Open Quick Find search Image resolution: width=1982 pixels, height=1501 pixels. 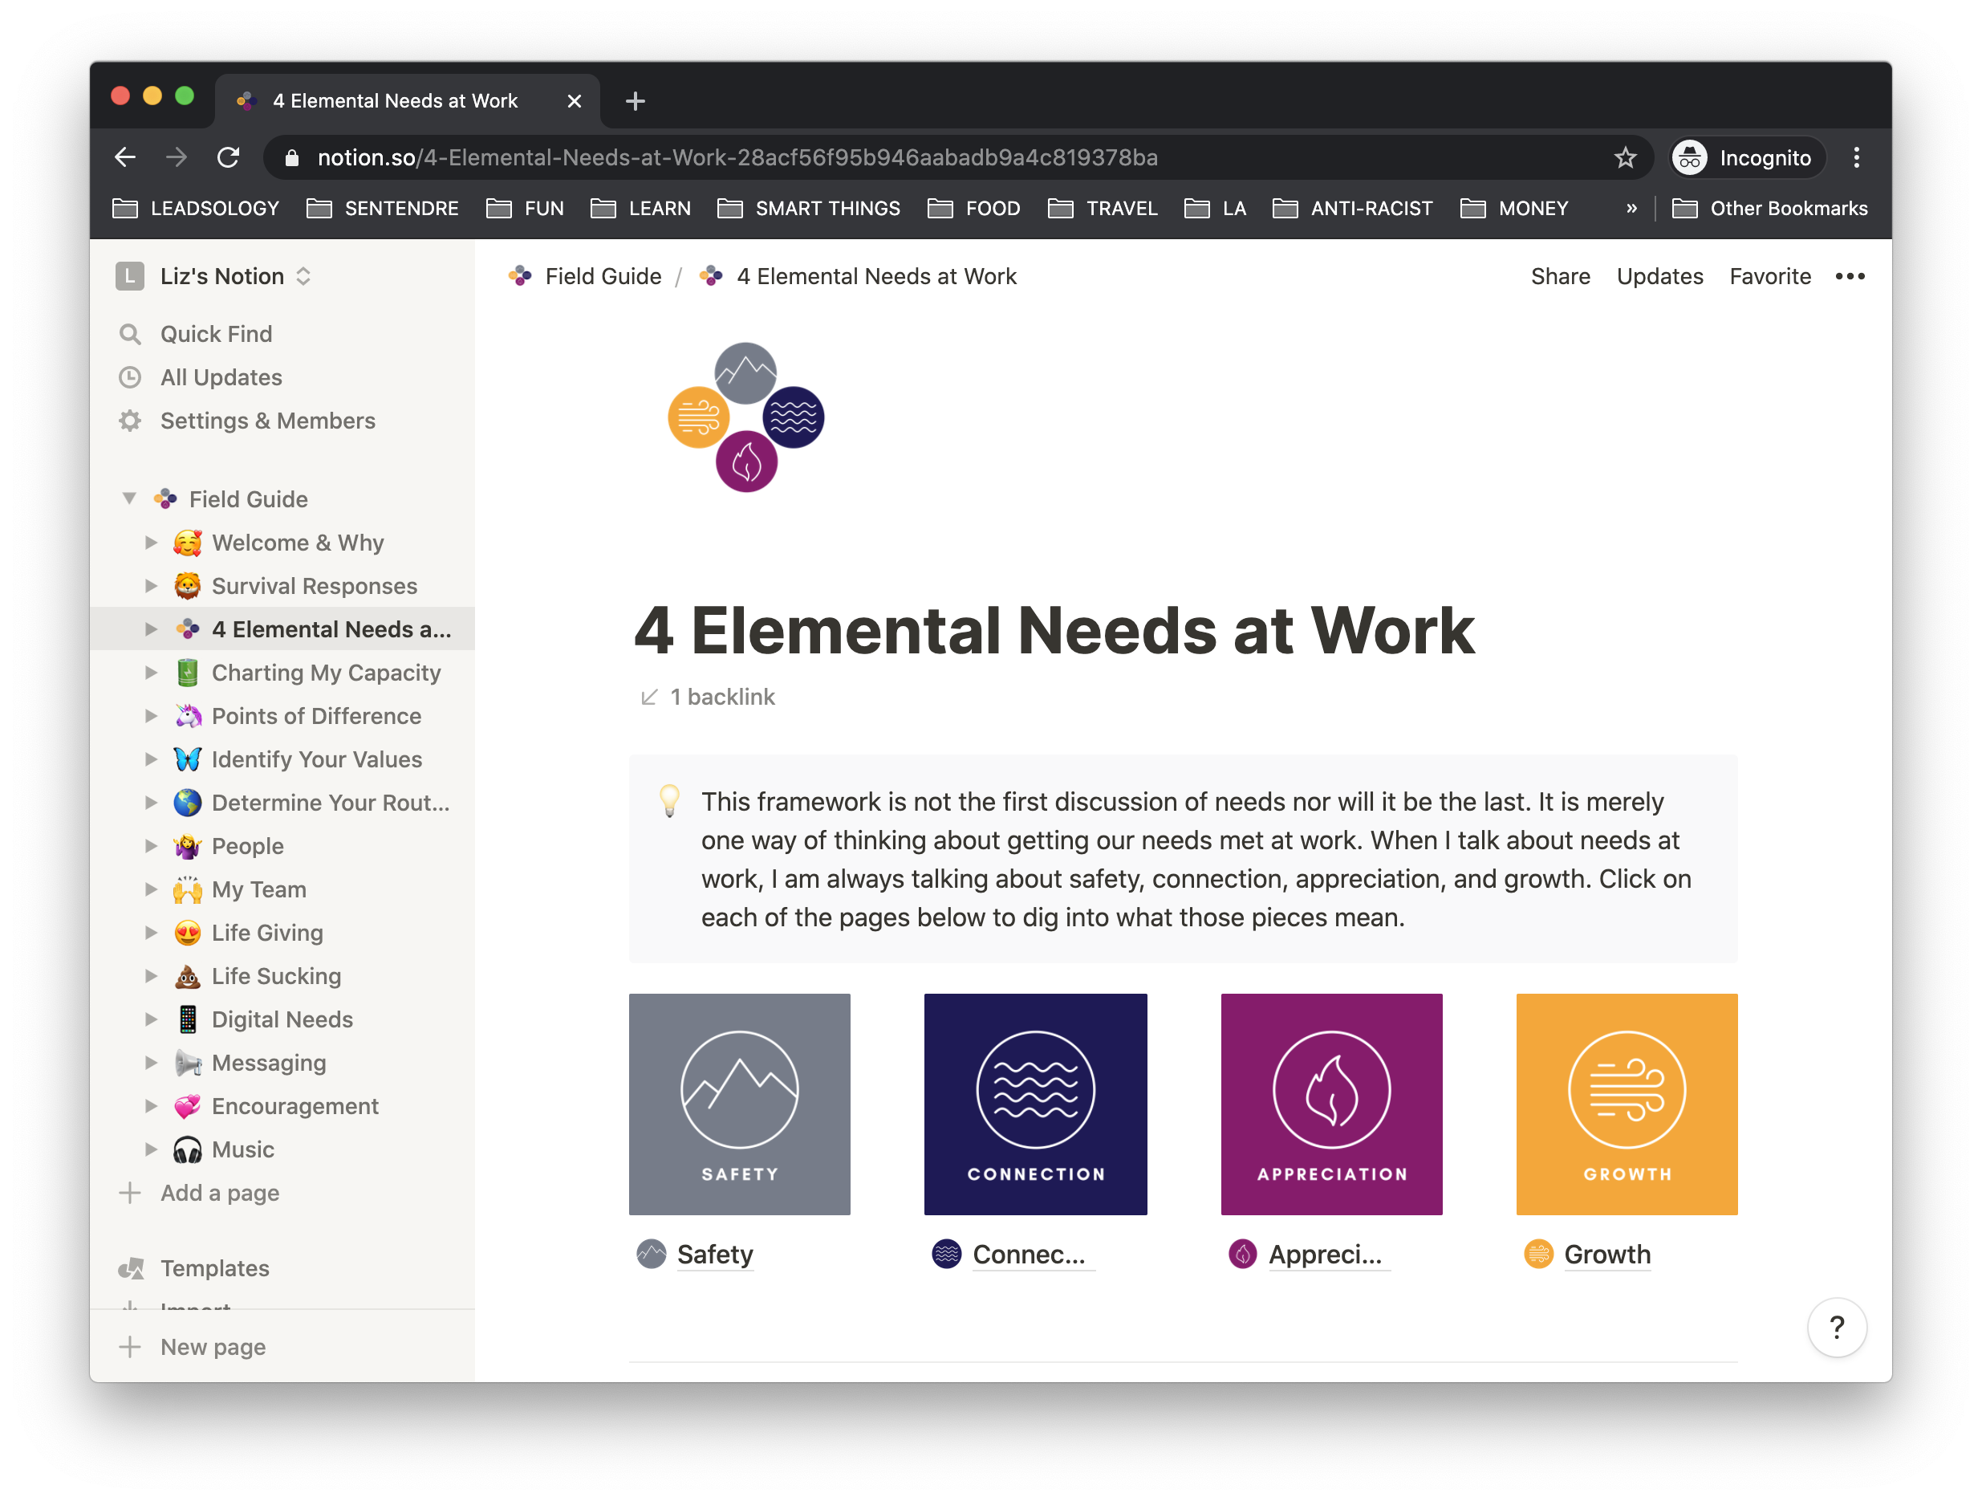pos(216,333)
